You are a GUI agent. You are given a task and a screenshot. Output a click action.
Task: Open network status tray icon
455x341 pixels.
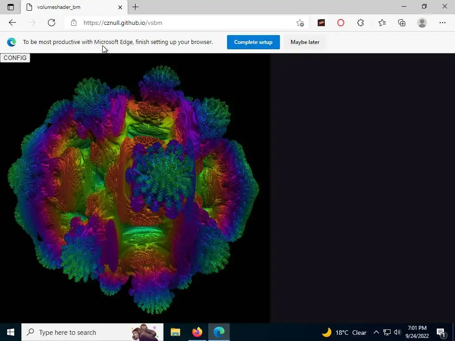click(387, 332)
